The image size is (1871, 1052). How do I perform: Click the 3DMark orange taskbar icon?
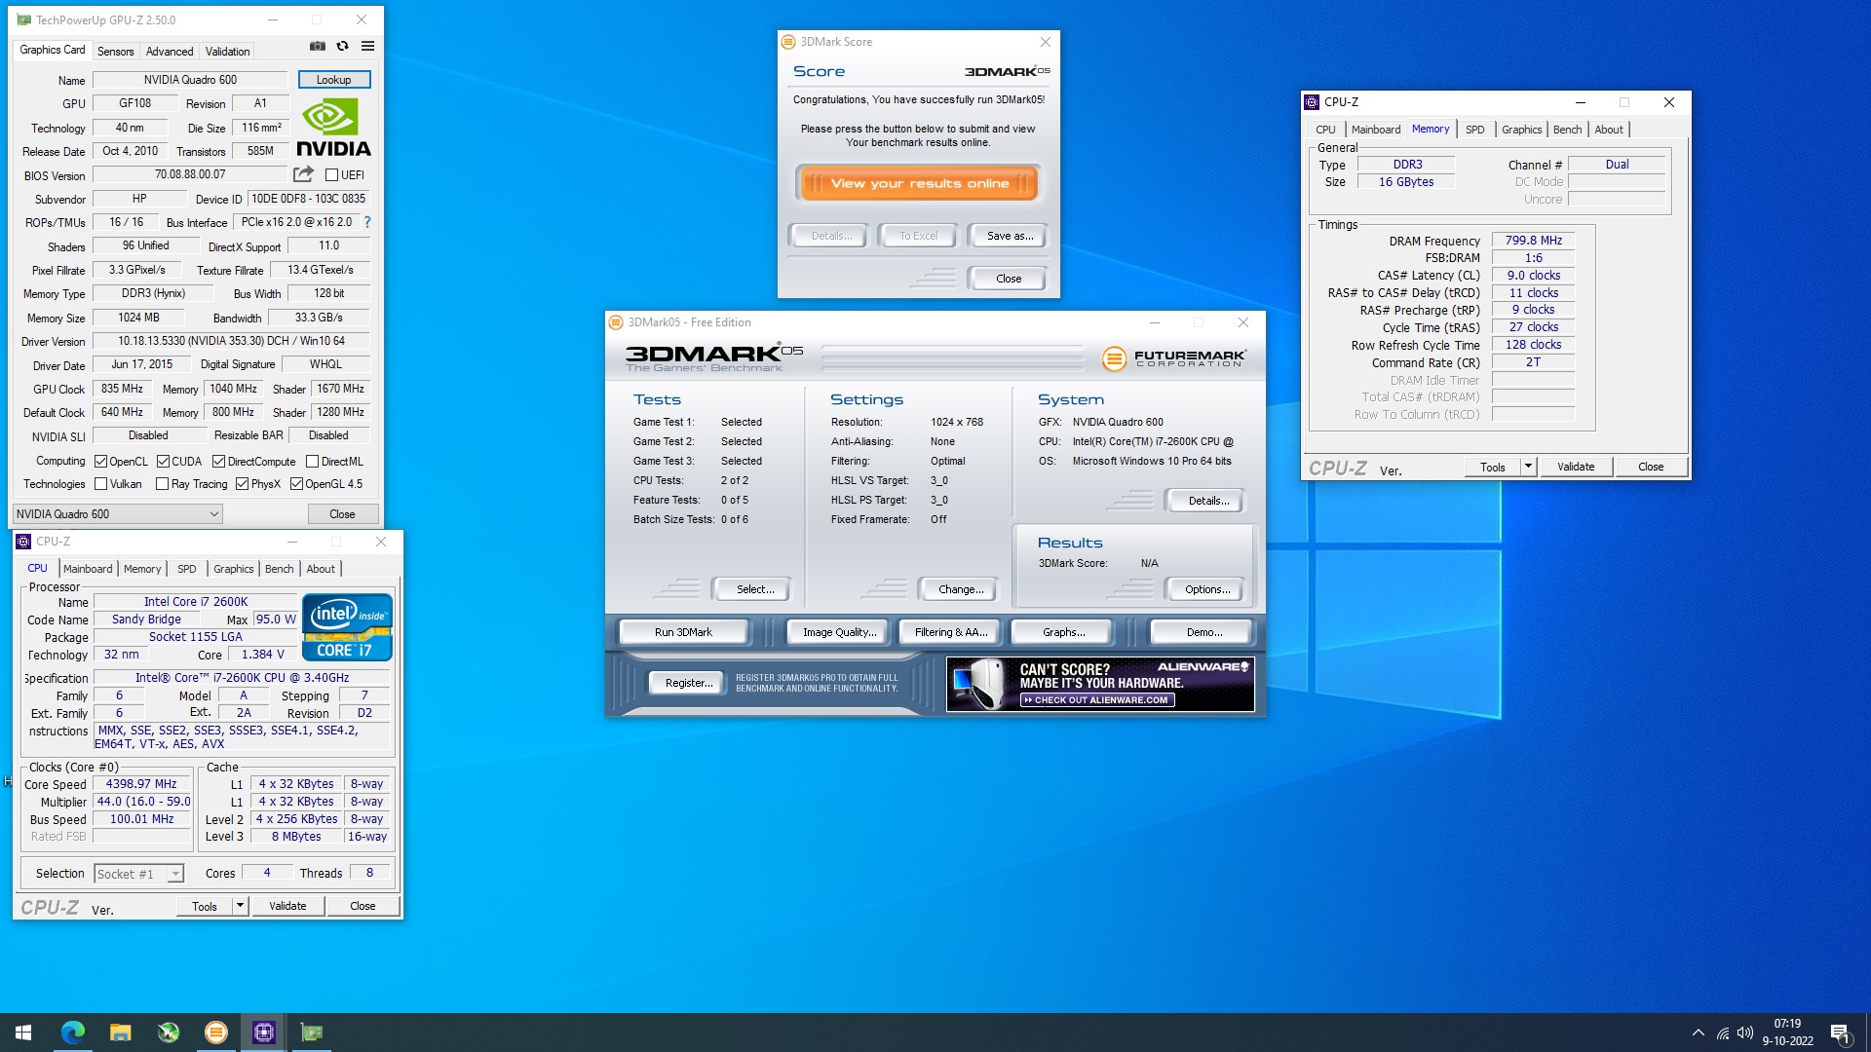coord(215,1033)
